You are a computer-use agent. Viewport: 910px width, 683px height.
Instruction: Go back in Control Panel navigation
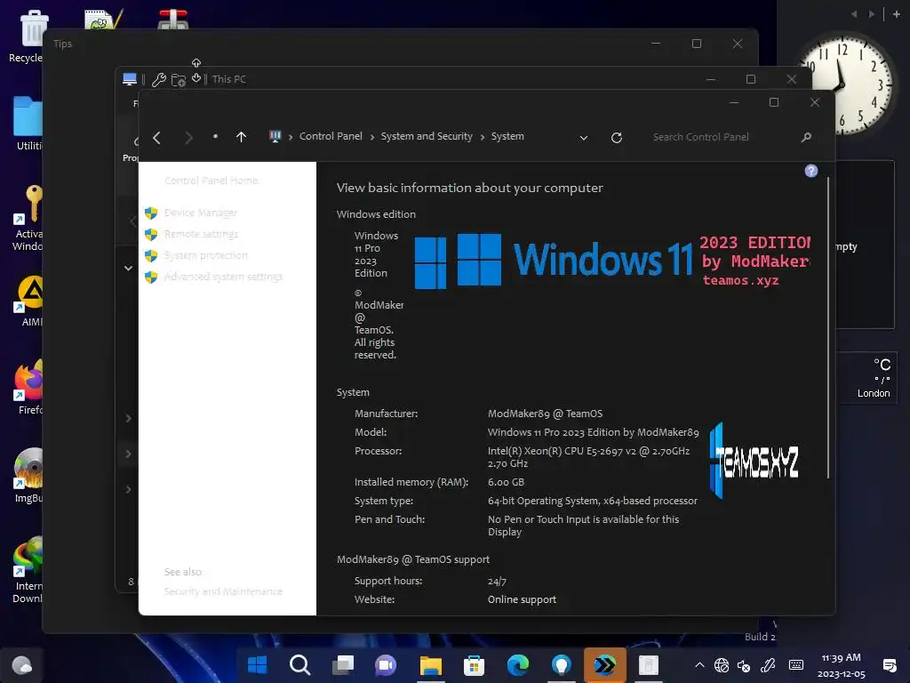[x=156, y=137]
